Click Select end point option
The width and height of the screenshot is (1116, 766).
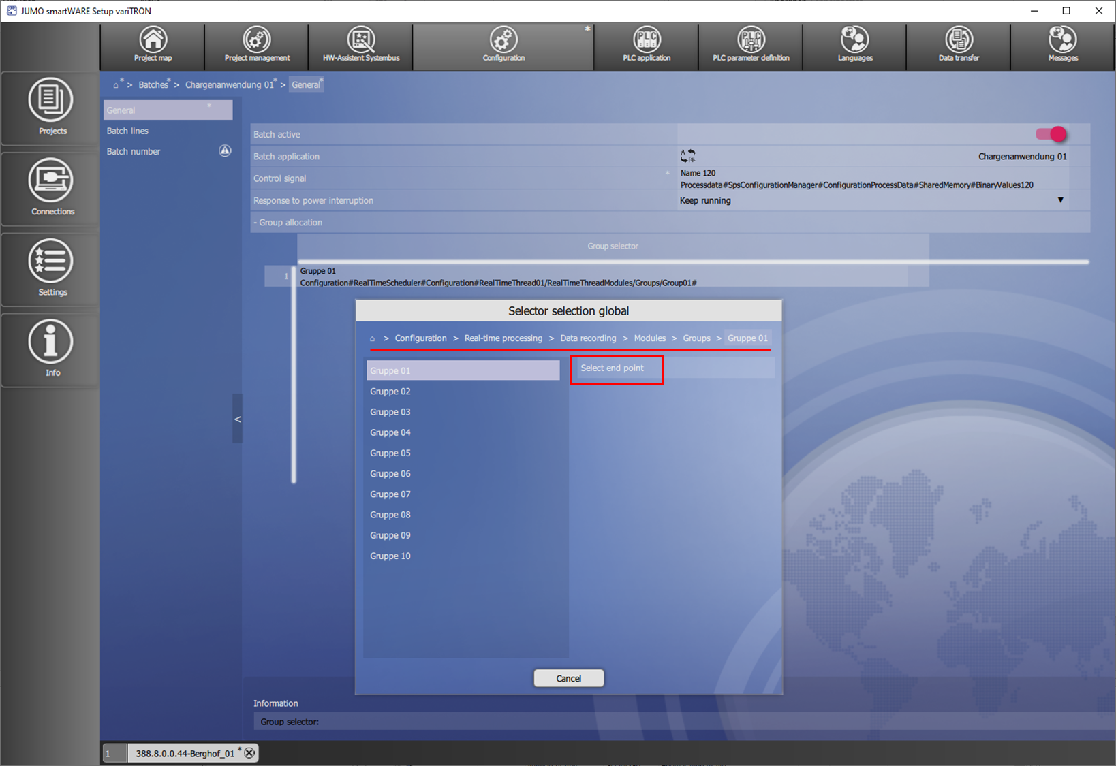pyautogui.click(x=612, y=368)
